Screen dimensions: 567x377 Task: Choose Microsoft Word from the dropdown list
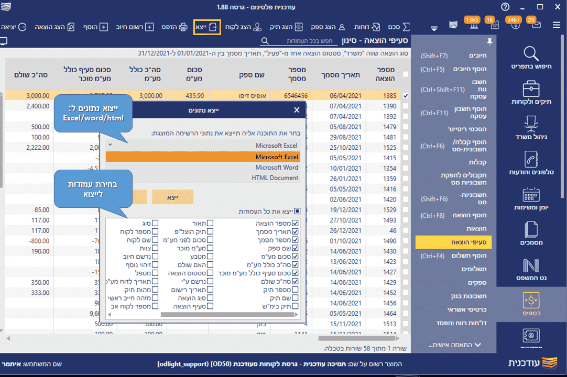pyautogui.click(x=203, y=168)
